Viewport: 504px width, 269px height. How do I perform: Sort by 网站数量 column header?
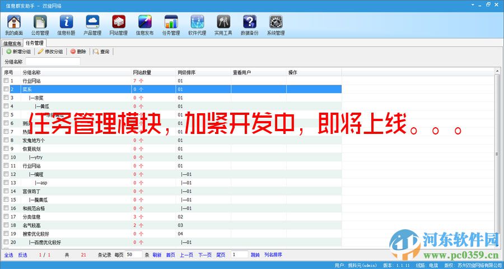[x=153, y=72]
